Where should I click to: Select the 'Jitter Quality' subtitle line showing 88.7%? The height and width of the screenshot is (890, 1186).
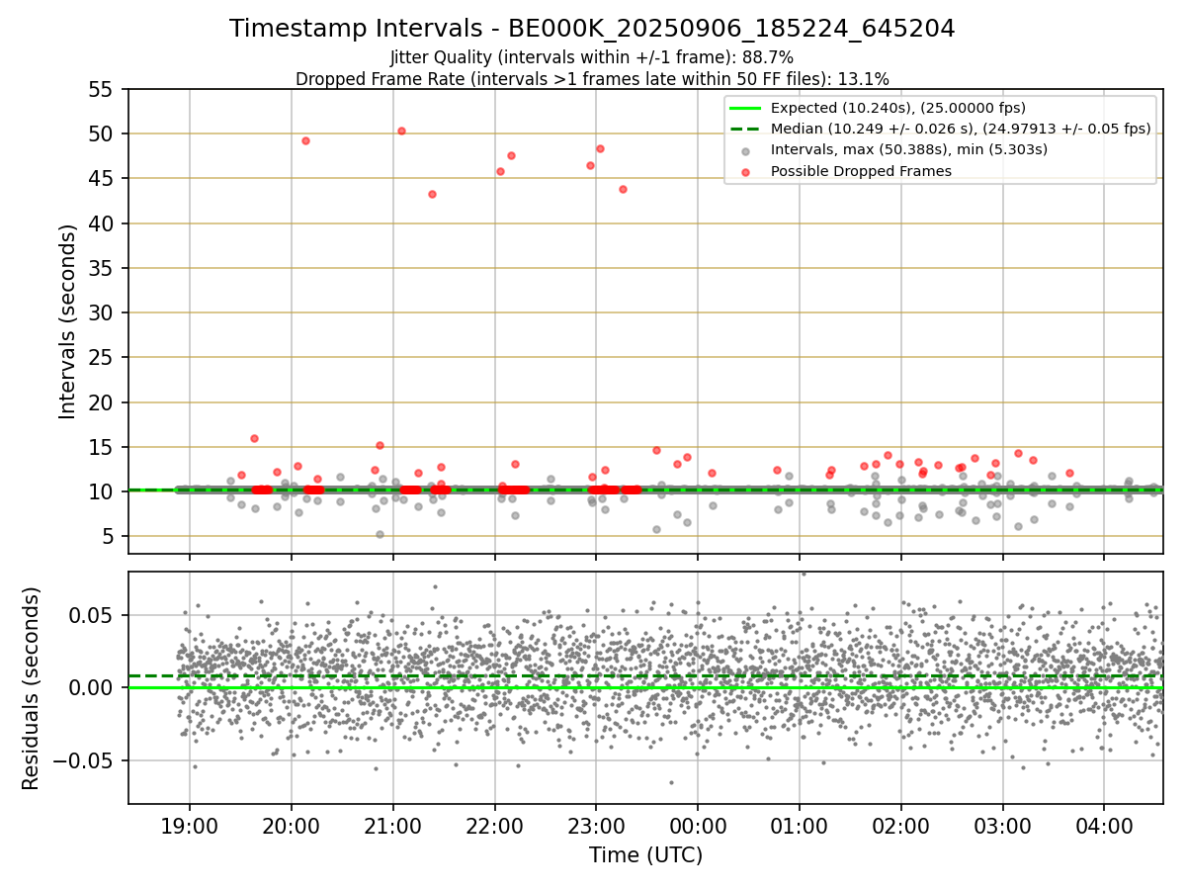point(592,57)
